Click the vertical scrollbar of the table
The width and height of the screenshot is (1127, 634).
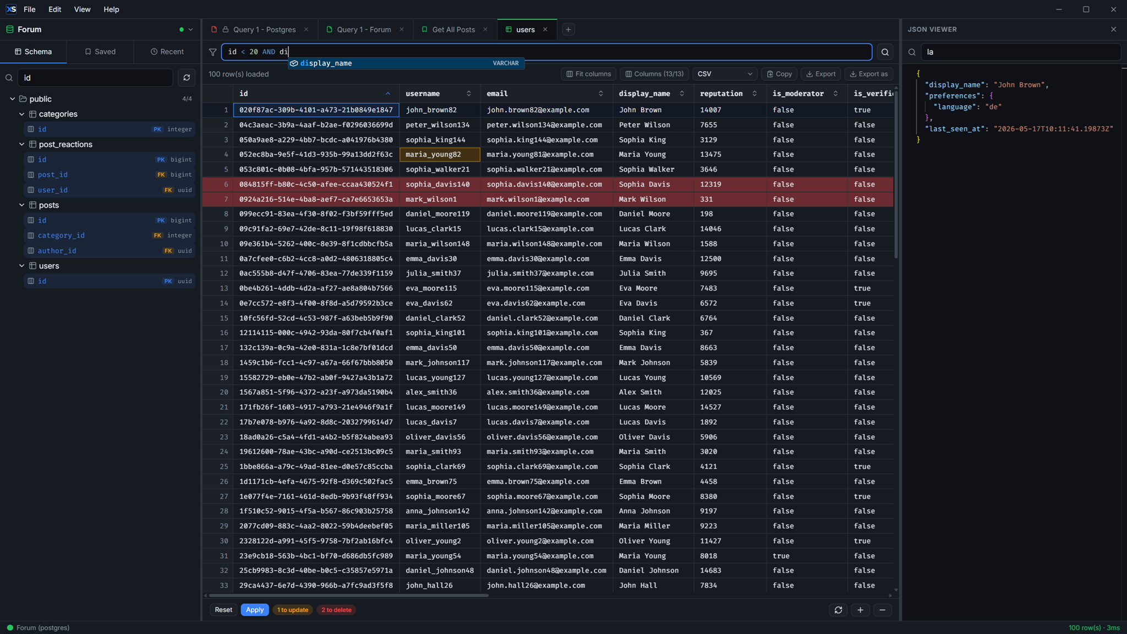tap(896, 174)
